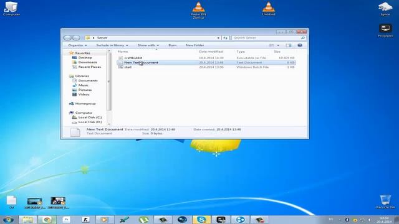Open Local Disk (D:)

[90, 122]
